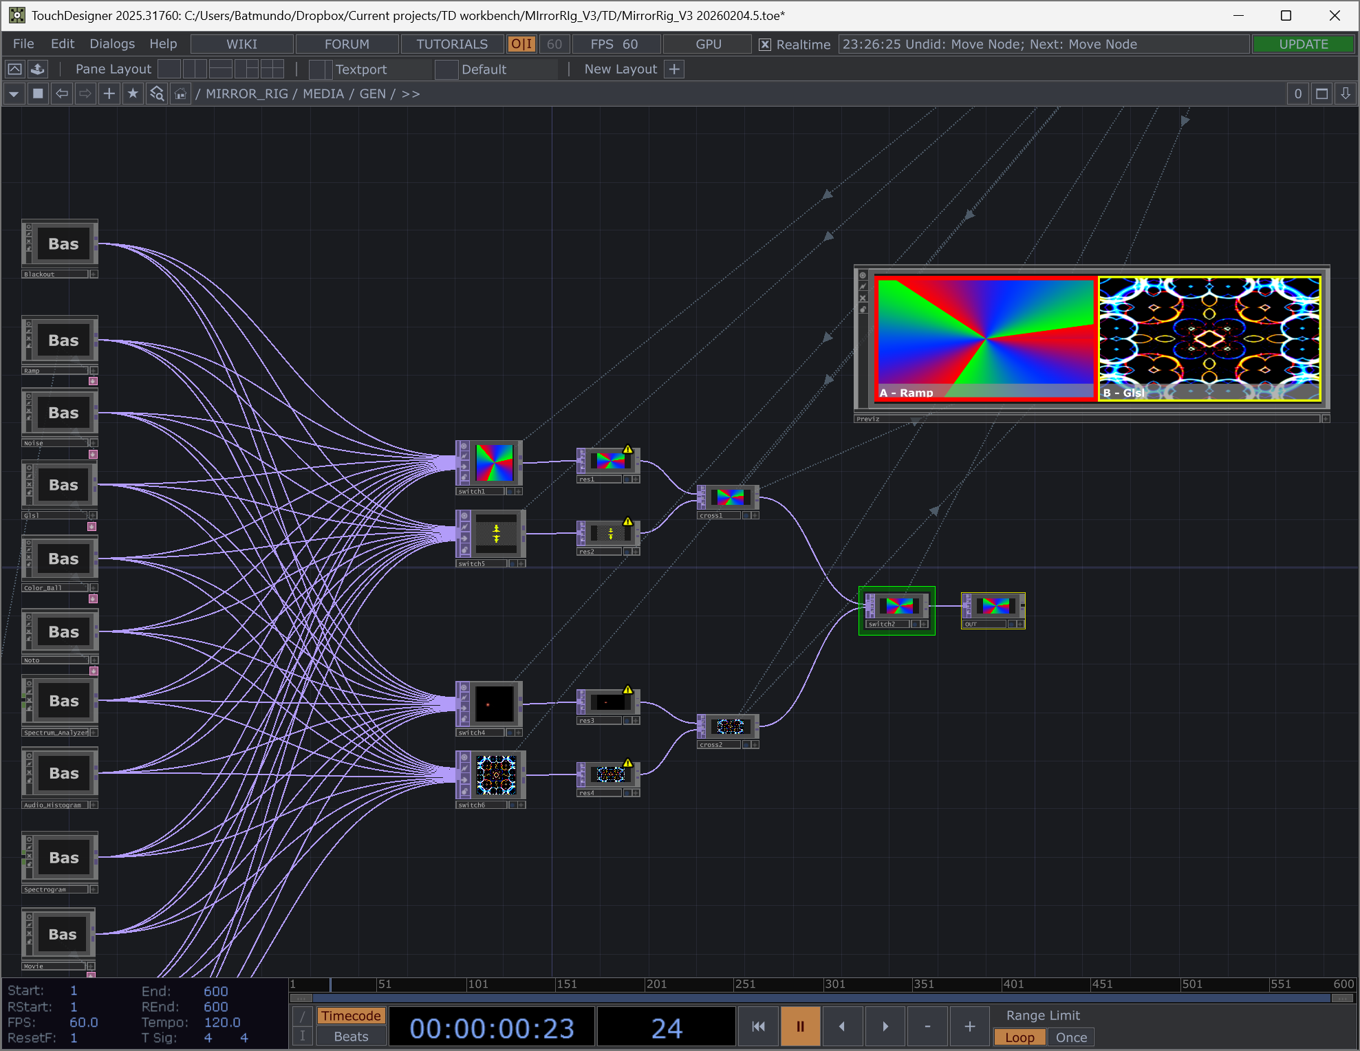Click the bookmark star icon
This screenshot has height=1051, width=1360.
pos(133,94)
